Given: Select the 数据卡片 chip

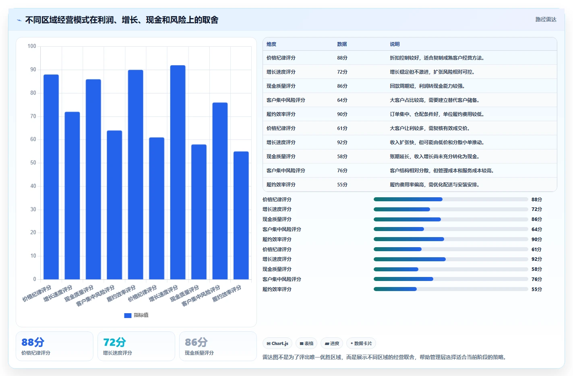Looking at the screenshot, I should pos(361,343).
